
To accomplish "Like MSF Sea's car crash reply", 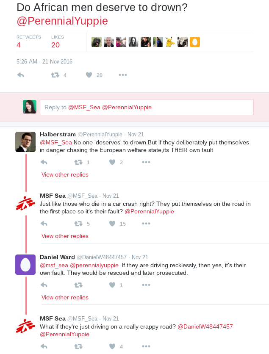I will (112, 224).
